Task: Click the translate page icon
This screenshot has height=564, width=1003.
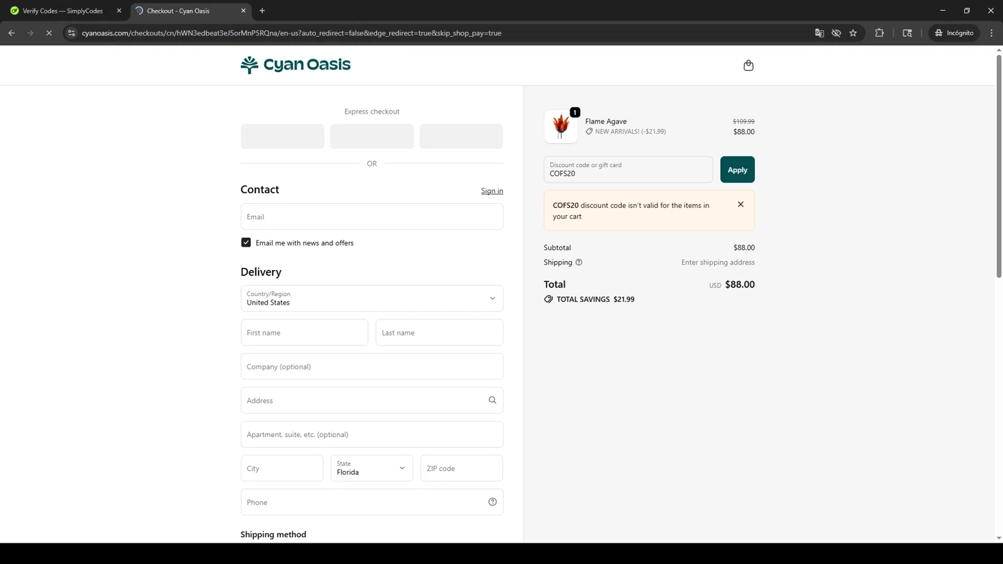Action: coord(819,33)
